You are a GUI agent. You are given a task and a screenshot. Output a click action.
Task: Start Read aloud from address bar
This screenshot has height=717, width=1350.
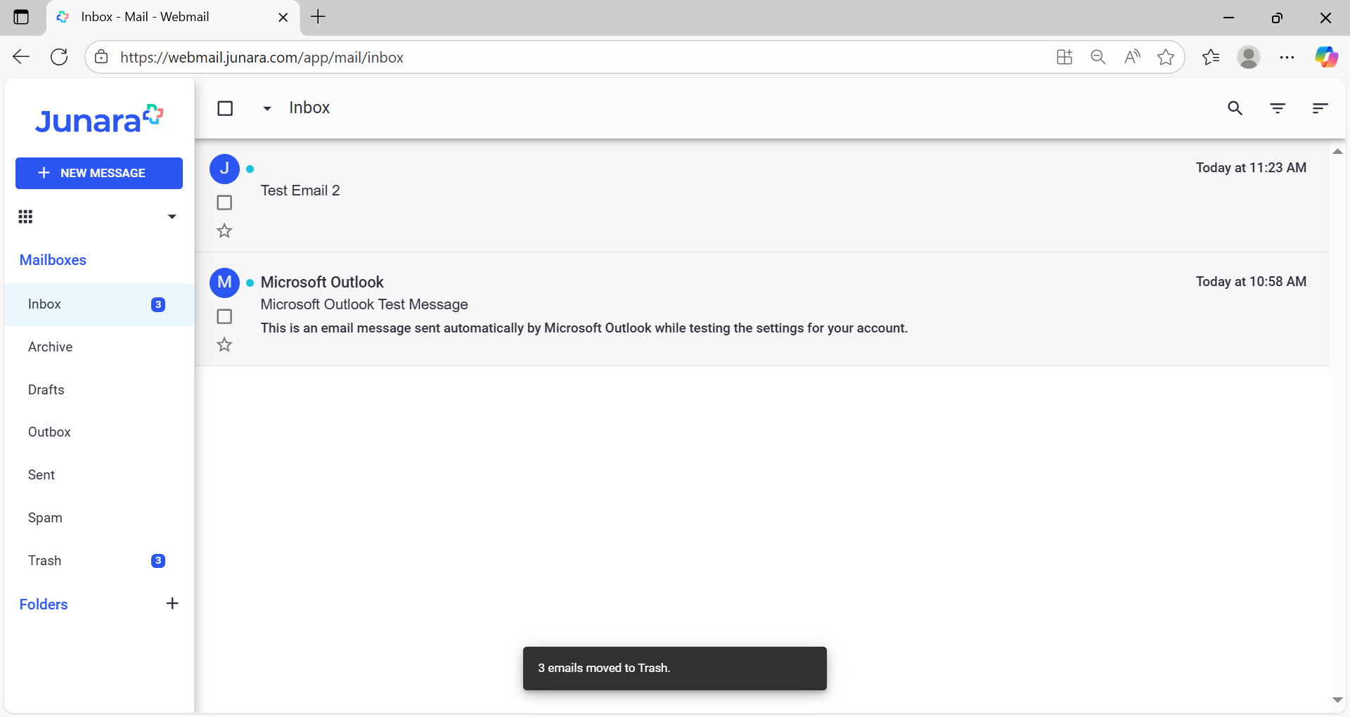pos(1132,57)
